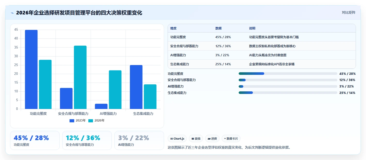Click the Chart.js tag pill
Viewport: 366px width, 160px height.
pos(177,139)
